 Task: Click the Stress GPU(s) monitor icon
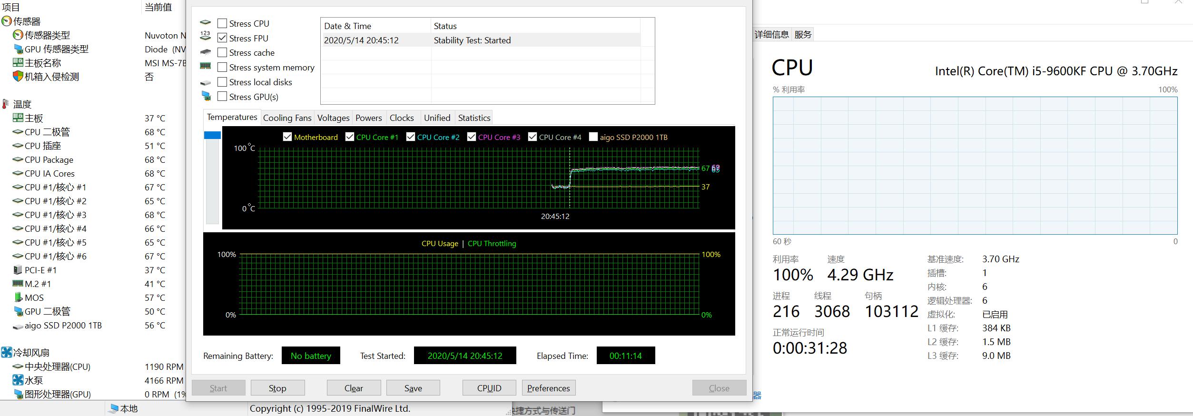pos(206,96)
